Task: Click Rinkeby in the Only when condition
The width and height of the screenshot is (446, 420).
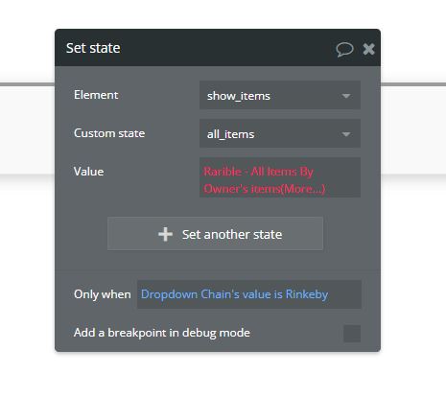Action: 307,294
